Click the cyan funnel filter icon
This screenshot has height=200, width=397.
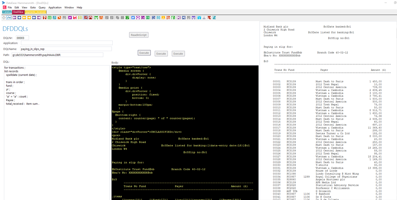click(x=199, y=18)
